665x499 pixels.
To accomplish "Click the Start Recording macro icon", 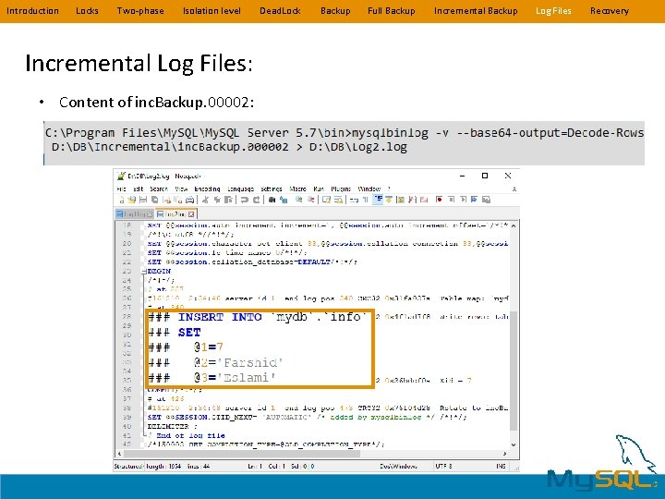I will 439,200.
